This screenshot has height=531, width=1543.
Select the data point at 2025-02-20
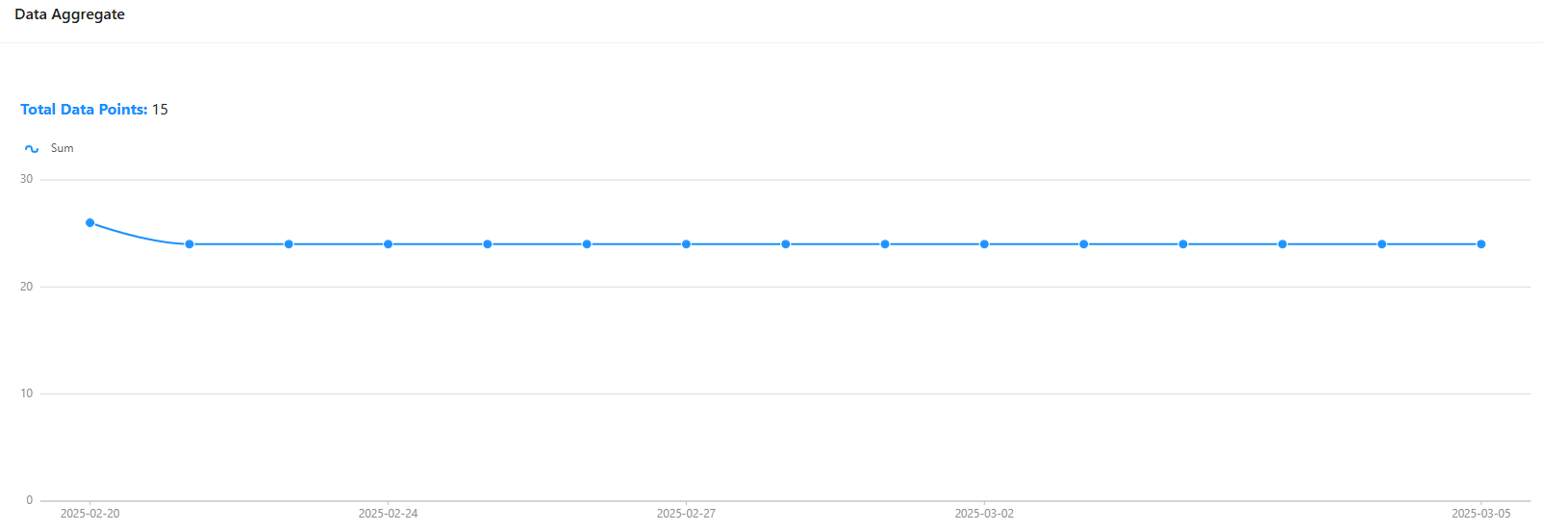coord(90,223)
